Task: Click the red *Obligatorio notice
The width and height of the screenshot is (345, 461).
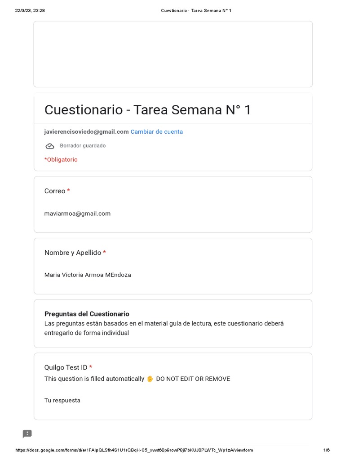Action: [x=61, y=159]
